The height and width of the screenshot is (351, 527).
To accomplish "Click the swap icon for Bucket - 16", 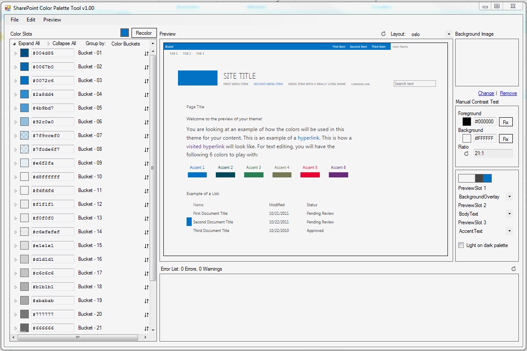I will (x=146, y=260).
